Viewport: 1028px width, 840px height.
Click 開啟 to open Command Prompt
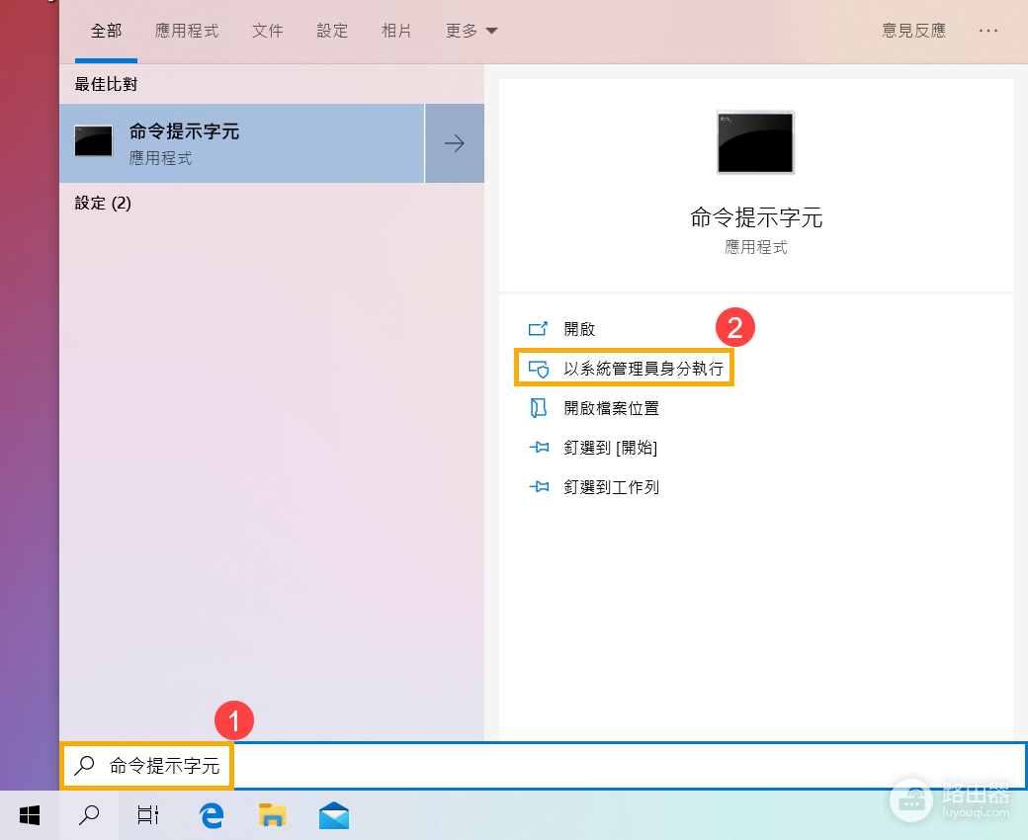coord(579,329)
